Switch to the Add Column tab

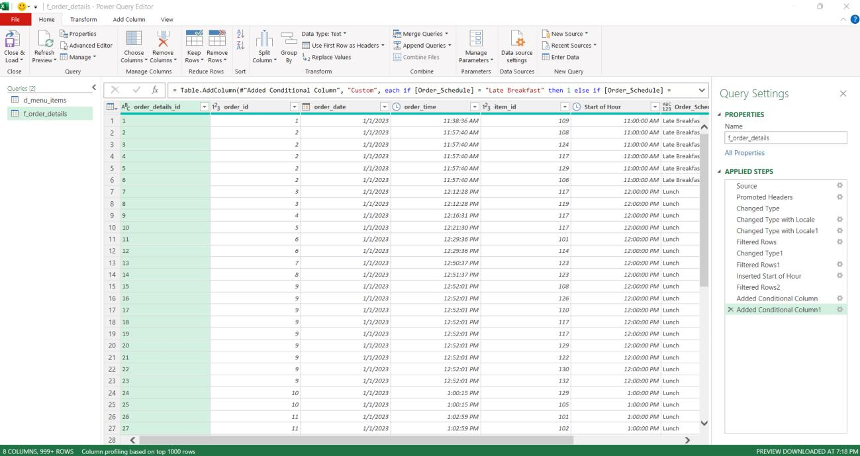[129, 20]
